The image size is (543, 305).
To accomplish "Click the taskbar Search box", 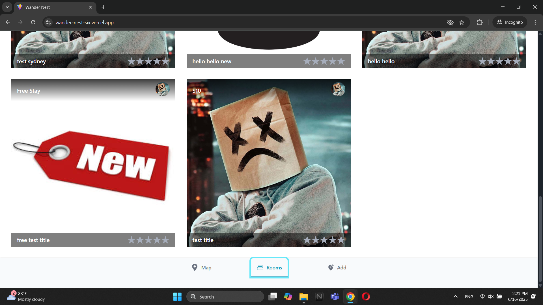I will point(225,297).
